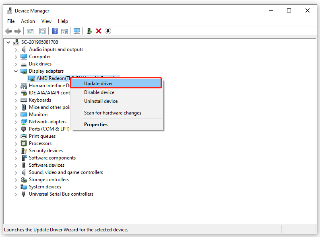
Task: Expand the IDE ATA/ATAPI controllers arrow
Action: (16, 93)
